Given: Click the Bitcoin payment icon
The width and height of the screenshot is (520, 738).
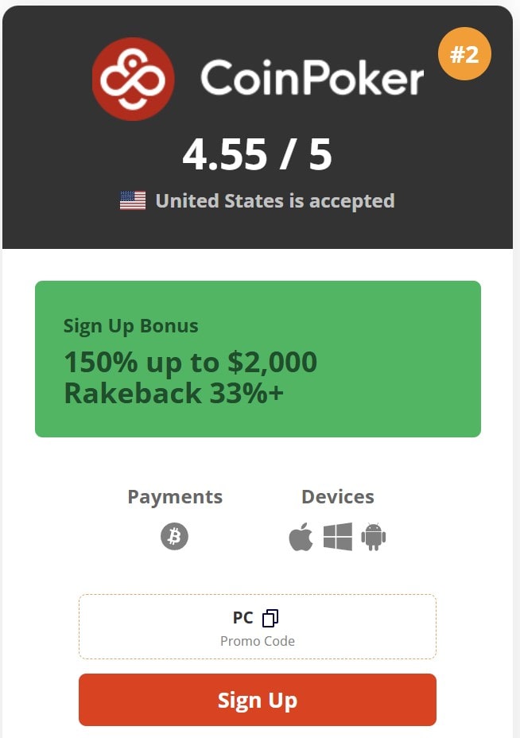Looking at the screenshot, I should [174, 537].
